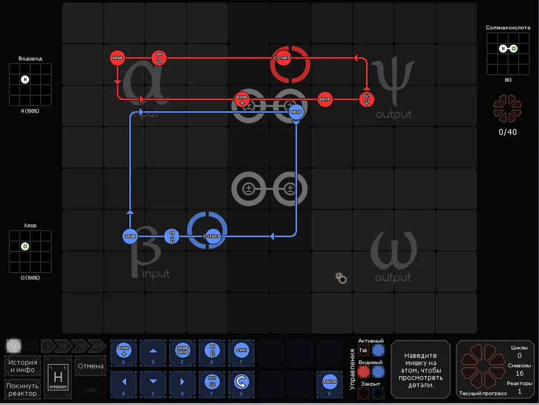This screenshot has height=405, width=539.
Task: Select the rotate instruction (G)
Action: click(241, 383)
